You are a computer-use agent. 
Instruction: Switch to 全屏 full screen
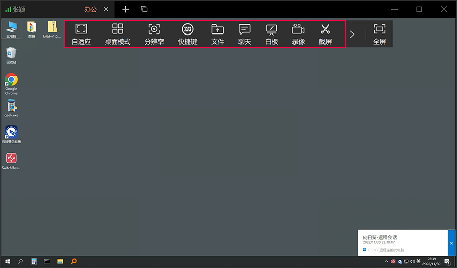(379, 35)
